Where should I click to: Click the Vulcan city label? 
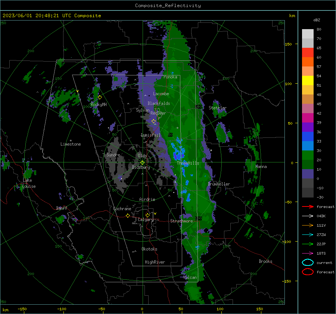pyautogui.click(x=190, y=277)
